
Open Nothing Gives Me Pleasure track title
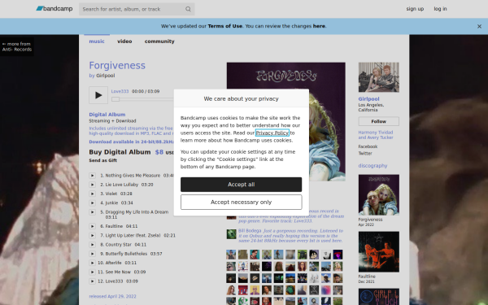133,176
